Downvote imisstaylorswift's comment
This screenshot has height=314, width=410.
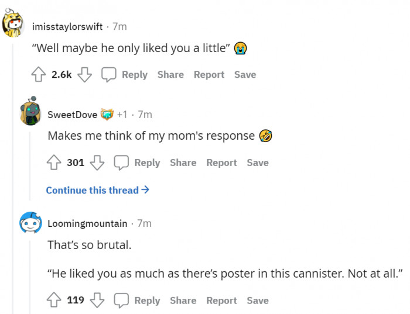click(x=85, y=75)
